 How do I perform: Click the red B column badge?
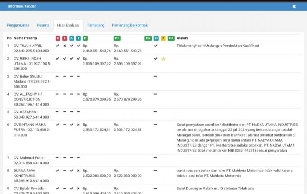pyautogui.click(x=65, y=38)
